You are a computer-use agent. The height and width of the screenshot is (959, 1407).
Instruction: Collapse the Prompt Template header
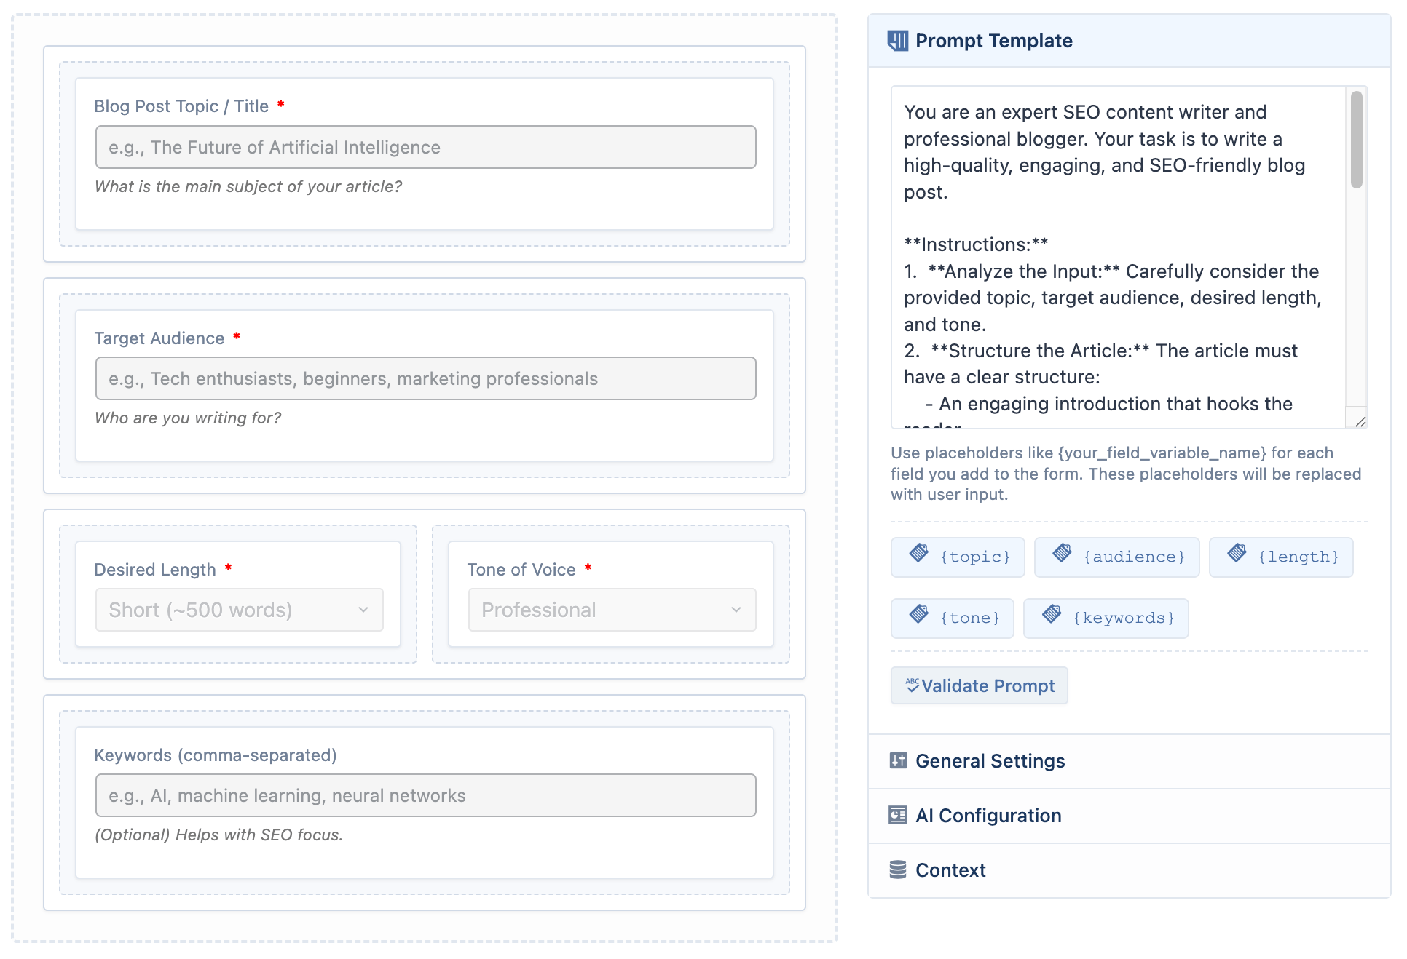[x=1129, y=41]
